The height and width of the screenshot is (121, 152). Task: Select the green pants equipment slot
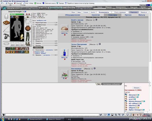point(28,37)
